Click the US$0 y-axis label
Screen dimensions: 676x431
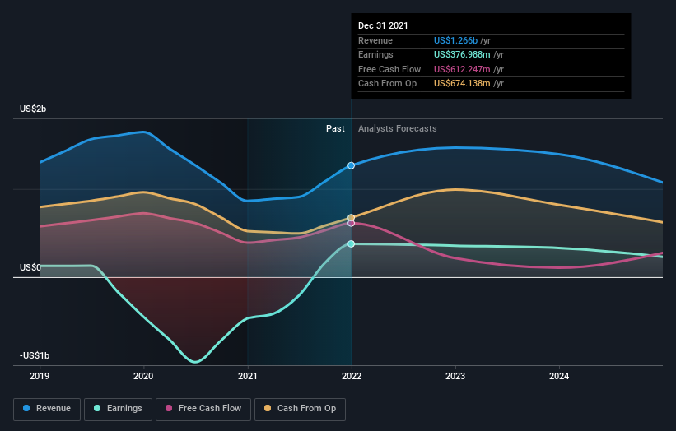[30, 268]
